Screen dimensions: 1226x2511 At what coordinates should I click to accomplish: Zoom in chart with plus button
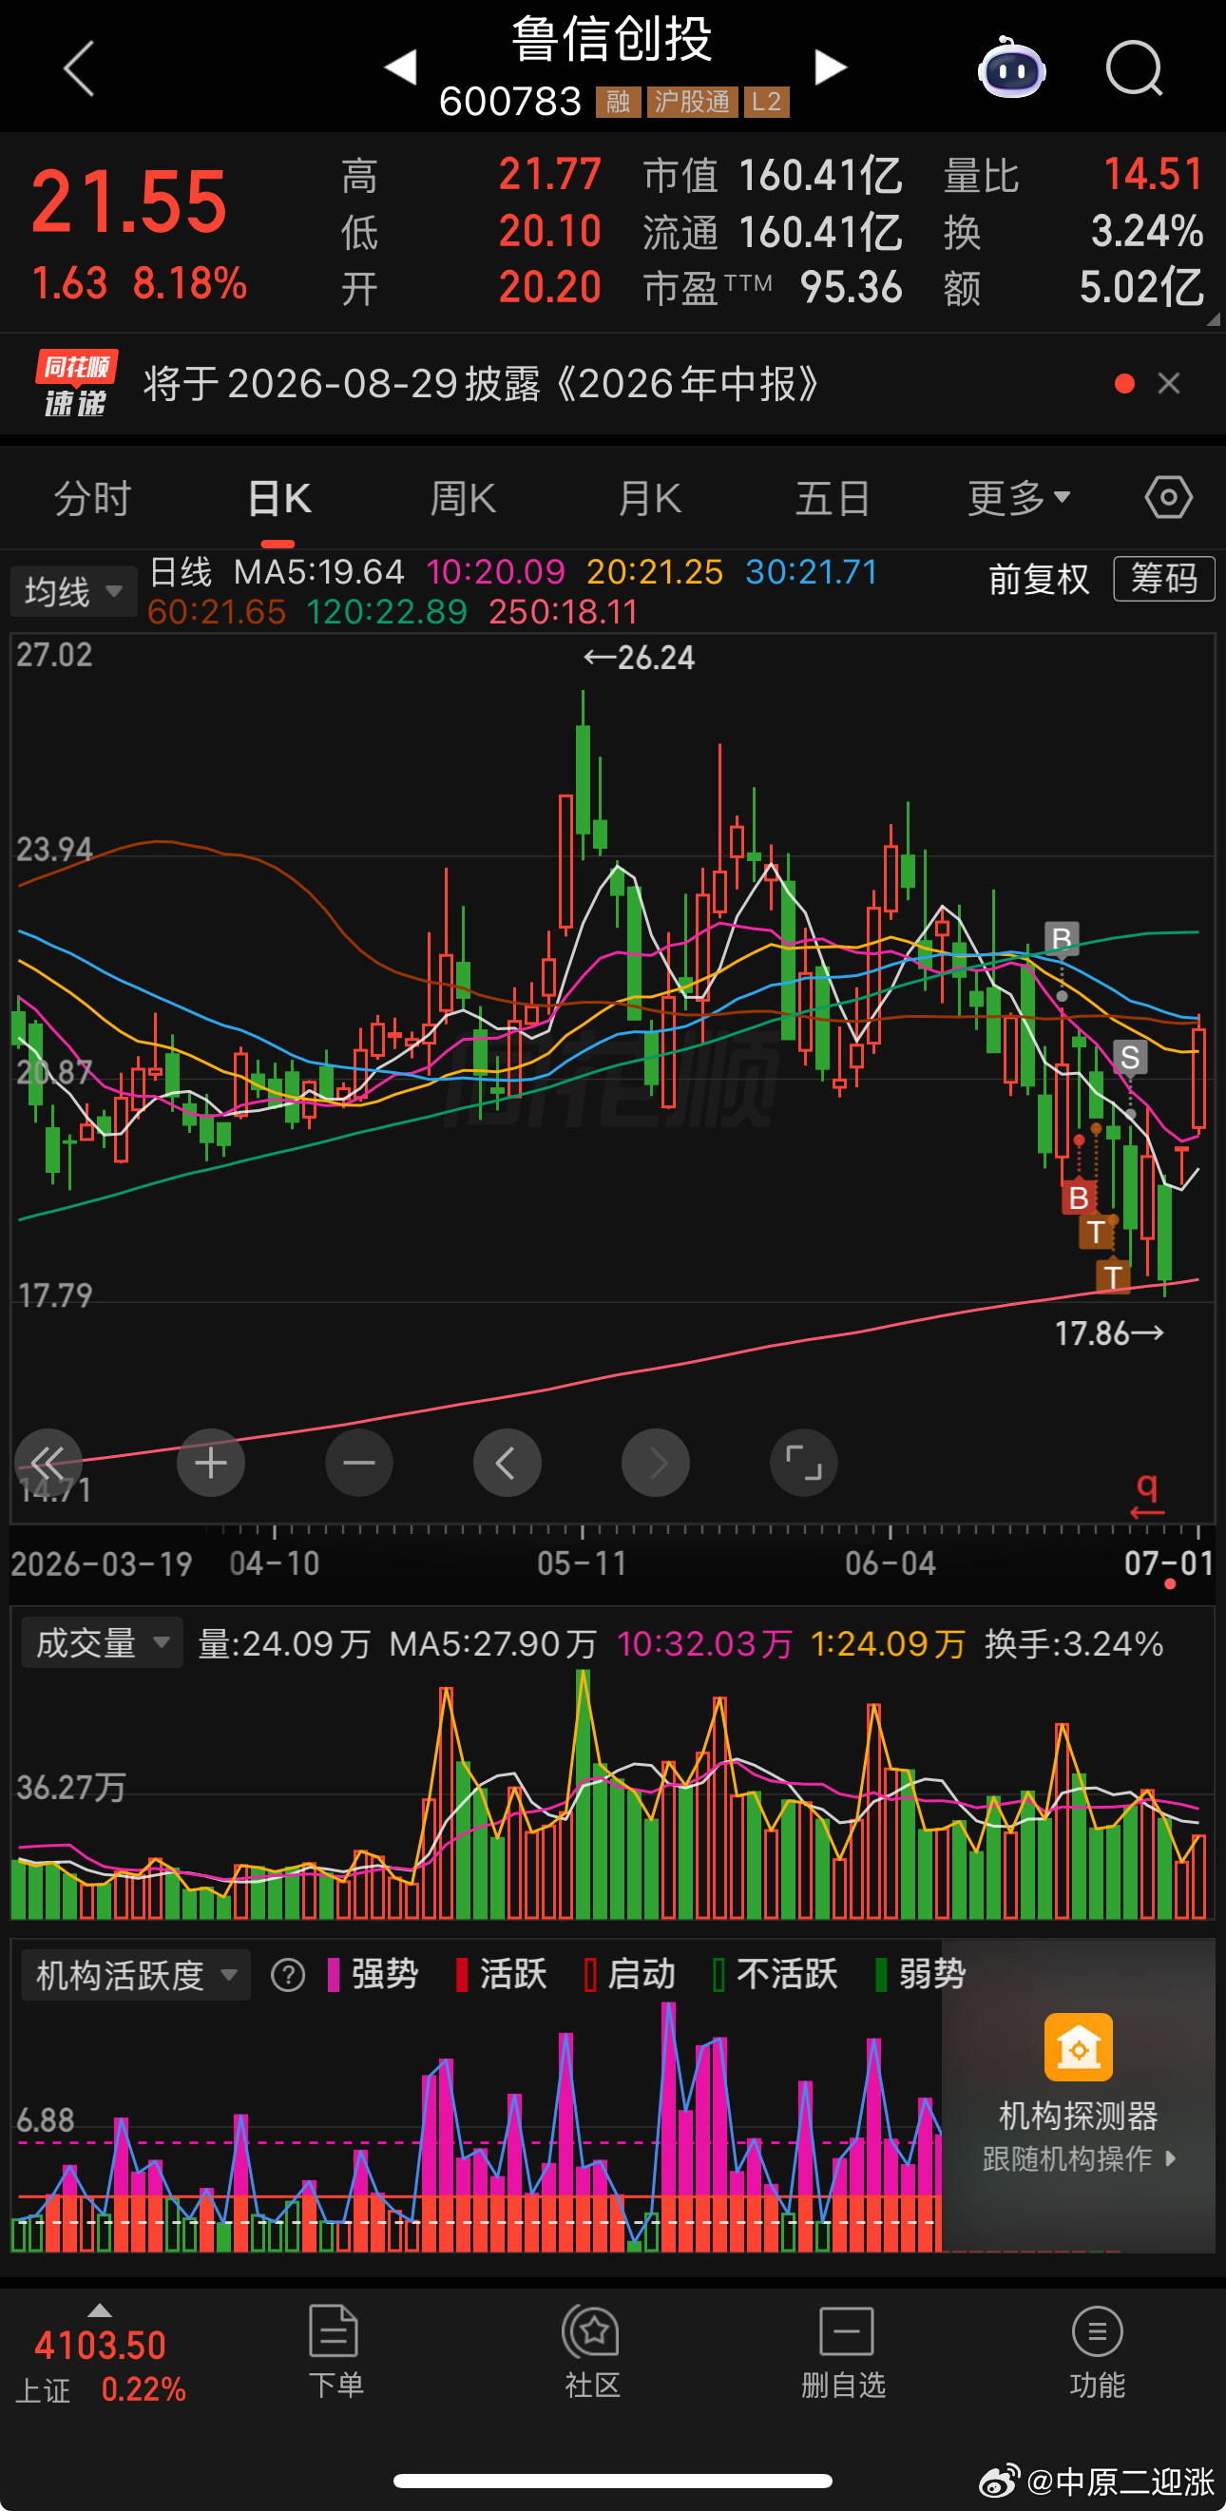tap(210, 1462)
